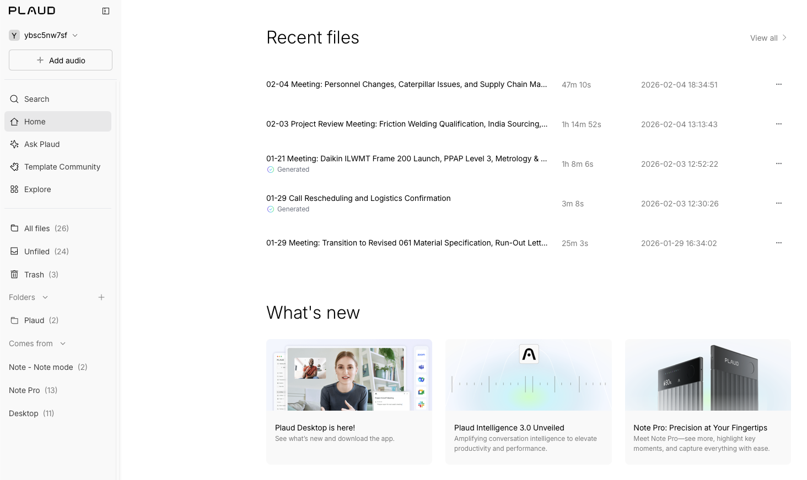Open the Trash folder
The image size is (807, 480).
pyautogui.click(x=34, y=275)
